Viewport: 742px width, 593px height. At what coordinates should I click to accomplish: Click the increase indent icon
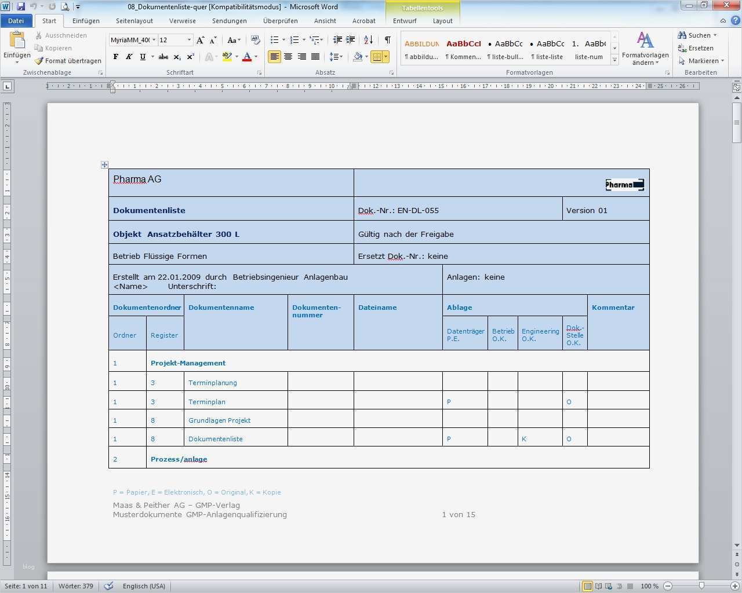point(351,40)
